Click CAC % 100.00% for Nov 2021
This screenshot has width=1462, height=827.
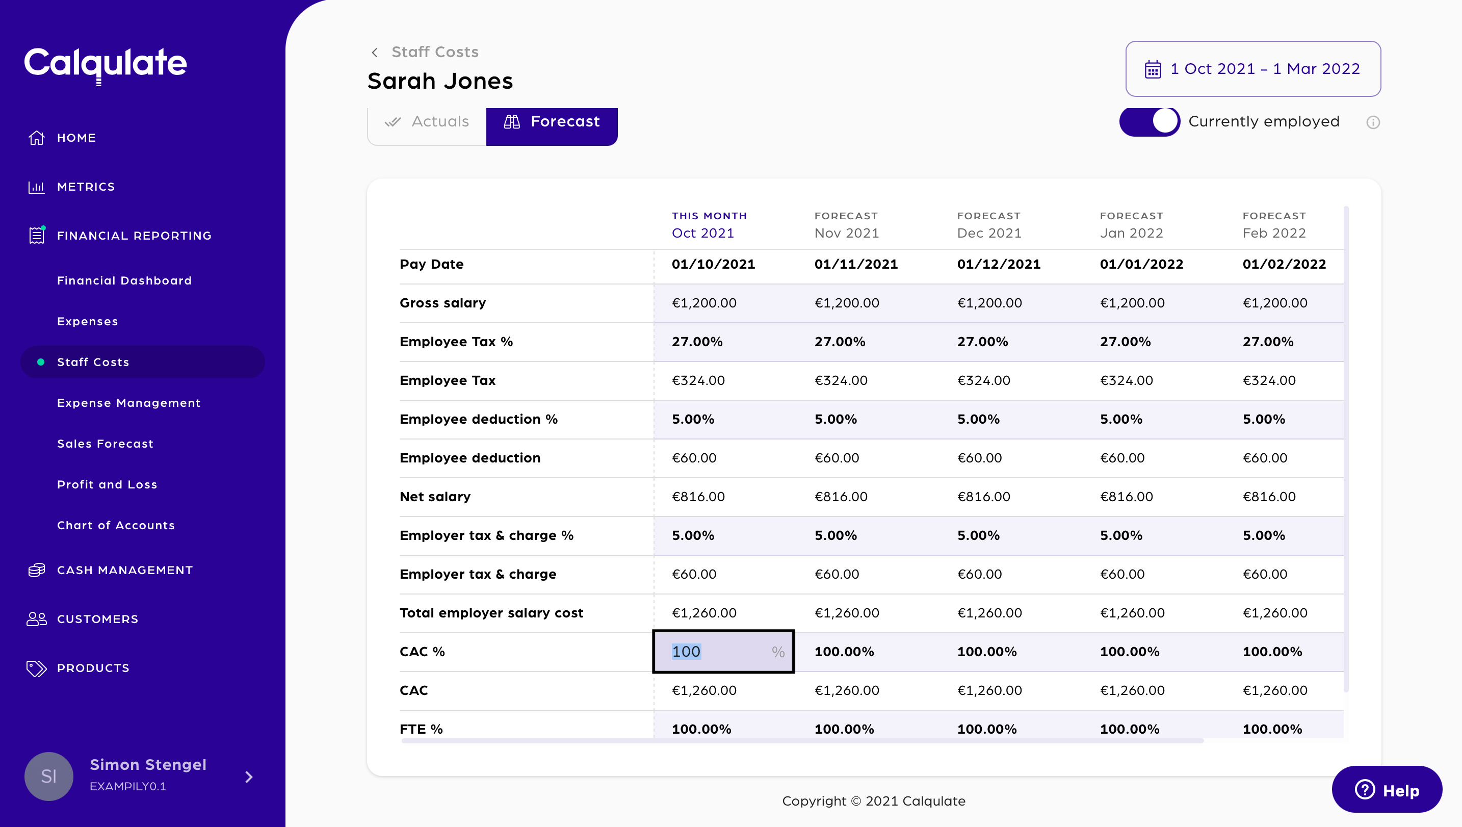click(844, 652)
